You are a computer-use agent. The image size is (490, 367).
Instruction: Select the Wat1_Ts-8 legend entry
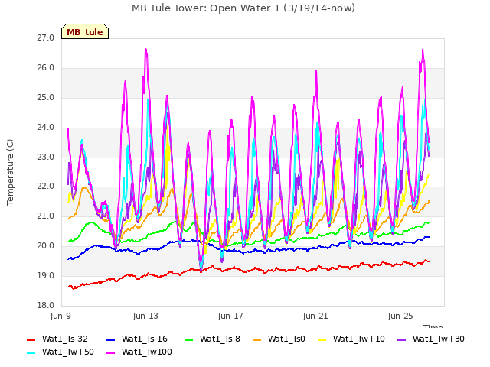point(212,339)
